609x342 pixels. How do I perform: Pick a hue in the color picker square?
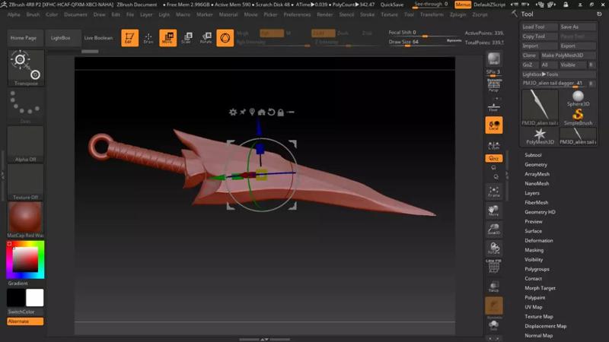click(26, 259)
